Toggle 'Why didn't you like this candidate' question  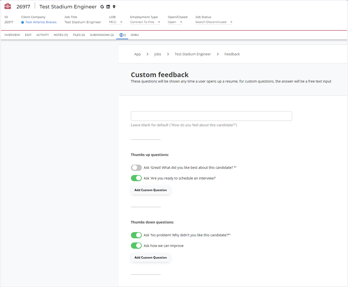[x=136, y=235]
